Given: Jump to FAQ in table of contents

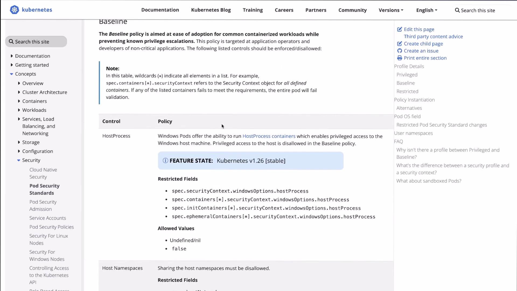Looking at the screenshot, I should (399, 141).
